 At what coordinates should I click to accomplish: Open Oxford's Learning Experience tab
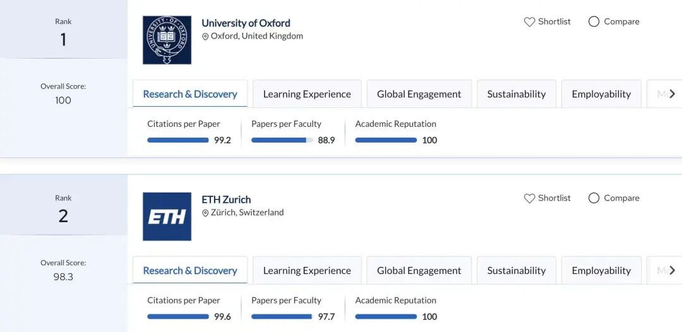(307, 94)
